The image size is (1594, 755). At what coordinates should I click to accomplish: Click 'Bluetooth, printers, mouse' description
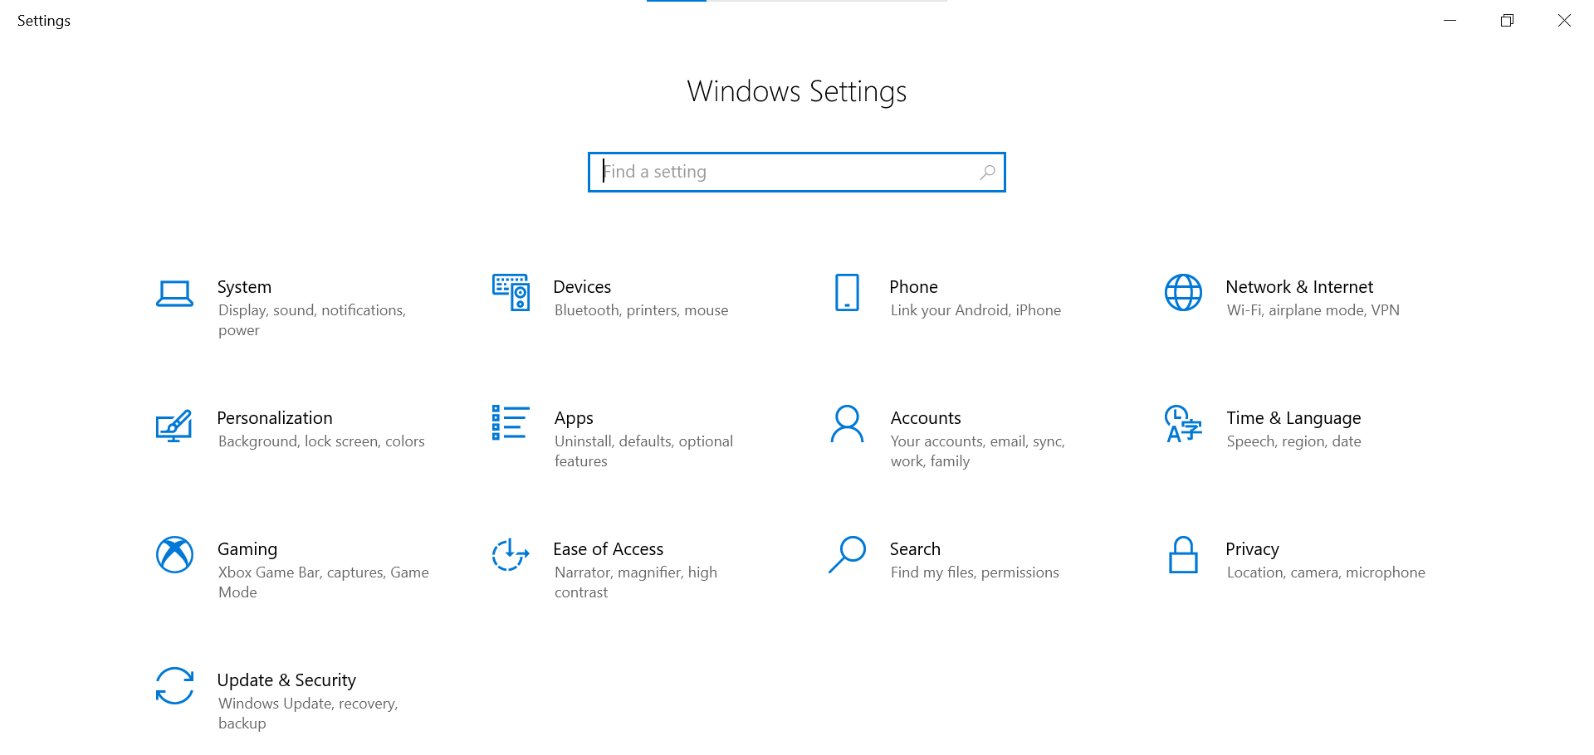point(641,310)
